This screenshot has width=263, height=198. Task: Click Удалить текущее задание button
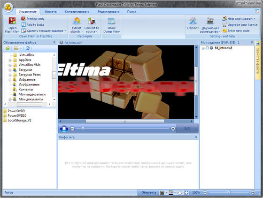click(44, 31)
